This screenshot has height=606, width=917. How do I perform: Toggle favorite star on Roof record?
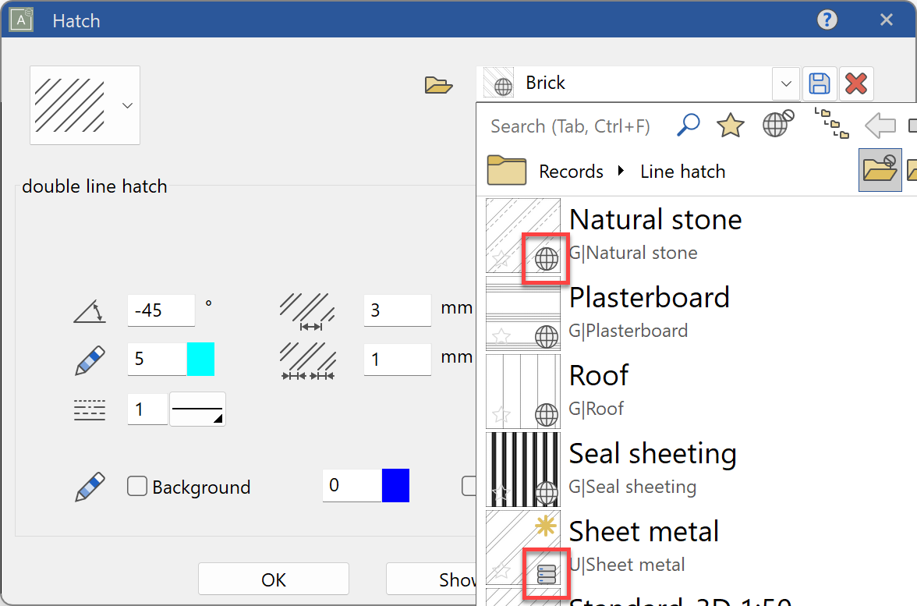[501, 414]
